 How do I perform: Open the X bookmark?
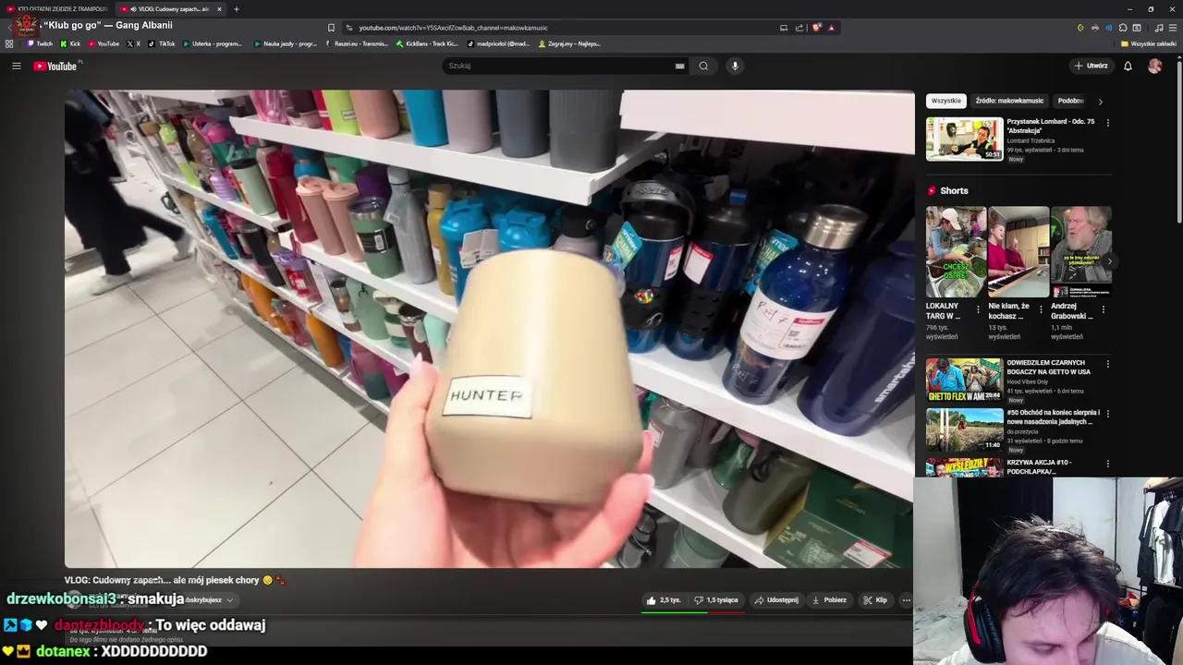click(133, 43)
